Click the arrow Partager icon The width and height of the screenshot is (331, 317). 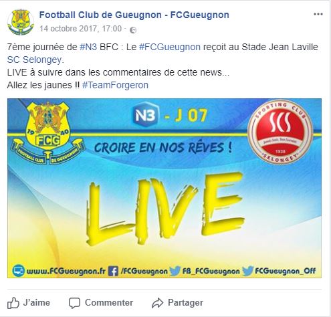point(158,303)
